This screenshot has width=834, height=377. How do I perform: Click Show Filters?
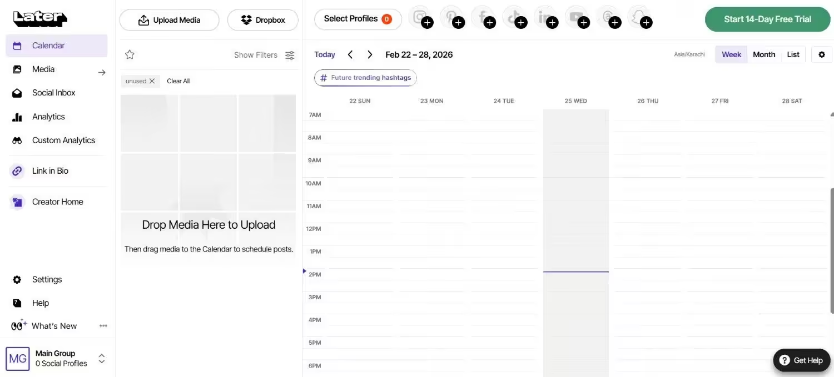coord(256,55)
